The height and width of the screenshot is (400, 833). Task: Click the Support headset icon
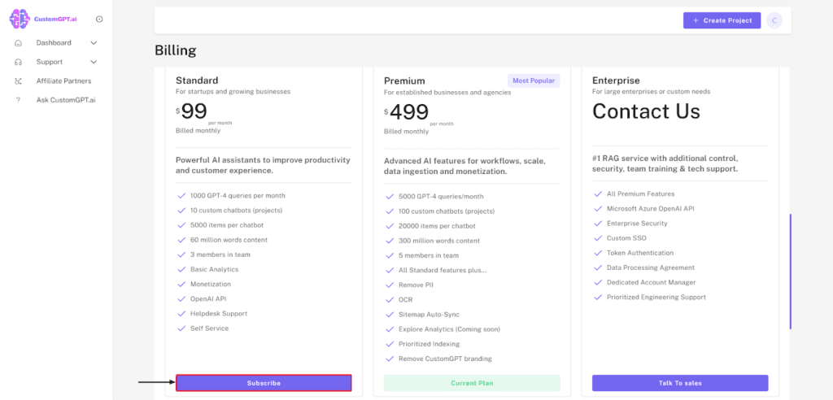18,62
